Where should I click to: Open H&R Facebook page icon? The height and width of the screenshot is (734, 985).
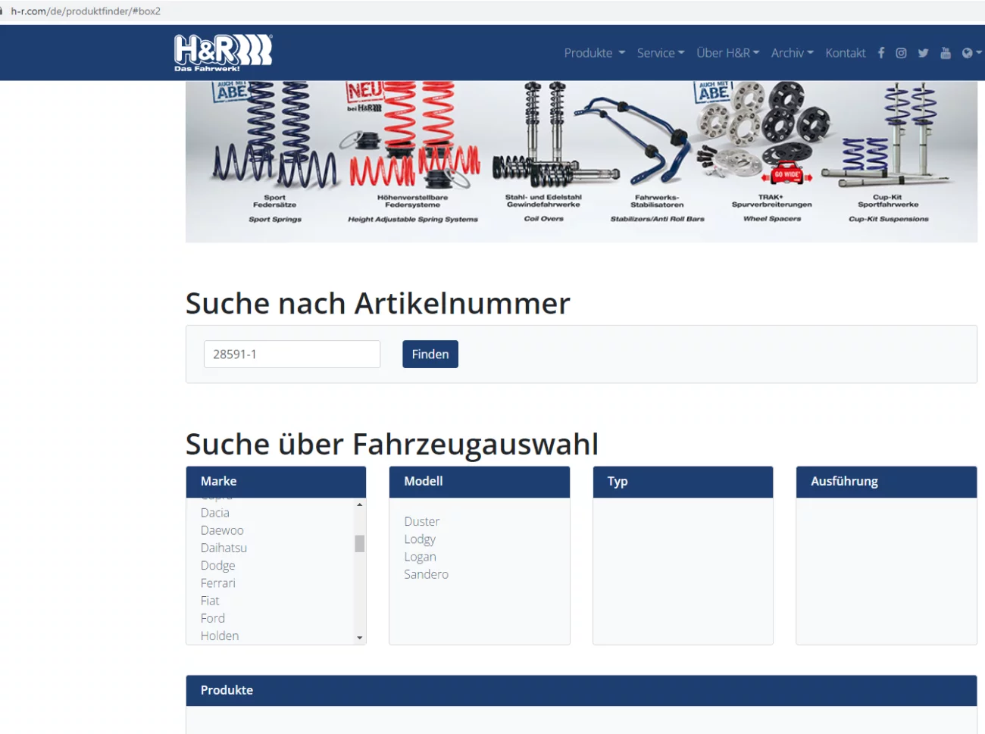click(880, 53)
